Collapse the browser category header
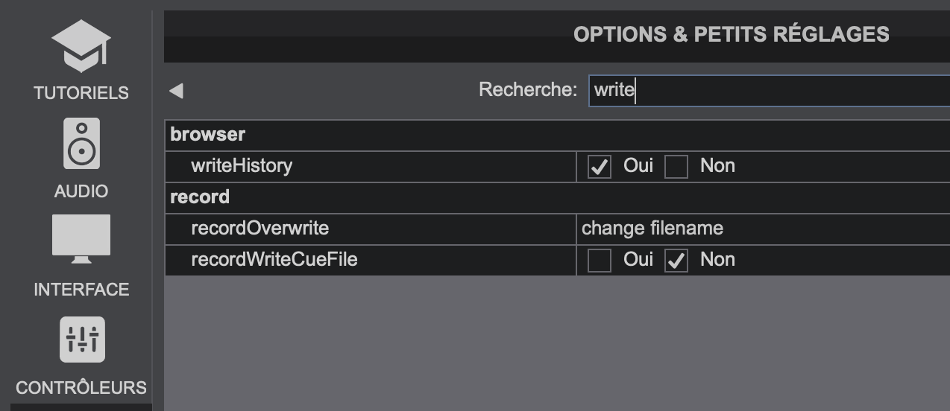This screenshot has width=950, height=411. pyautogui.click(x=208, y=135)
